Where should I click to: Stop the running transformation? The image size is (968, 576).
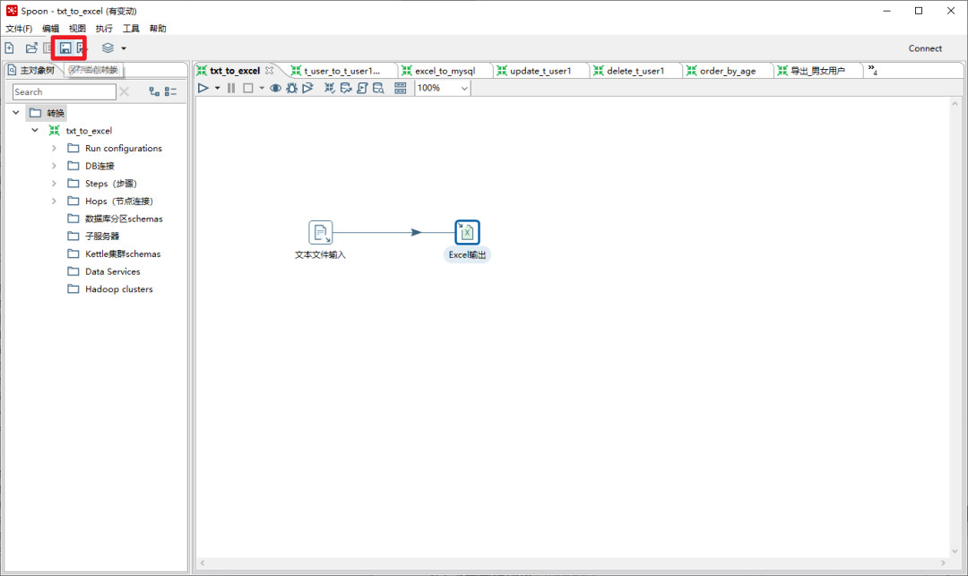pos(248,88)
